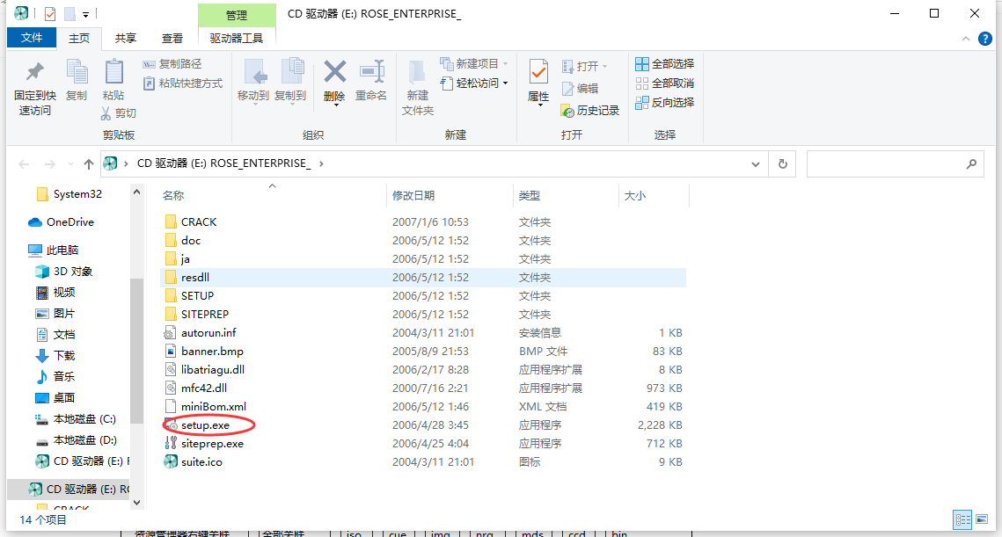Click the Forward navigation arrow
The width and height of the screenshot is (1002, 537).
(50, 164)
